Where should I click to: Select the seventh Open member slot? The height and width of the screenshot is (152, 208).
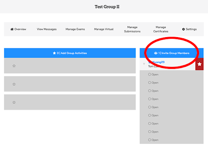tap(153, 123)
